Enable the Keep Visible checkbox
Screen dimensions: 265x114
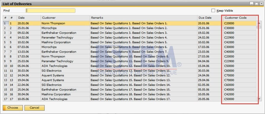click(213, 10)
